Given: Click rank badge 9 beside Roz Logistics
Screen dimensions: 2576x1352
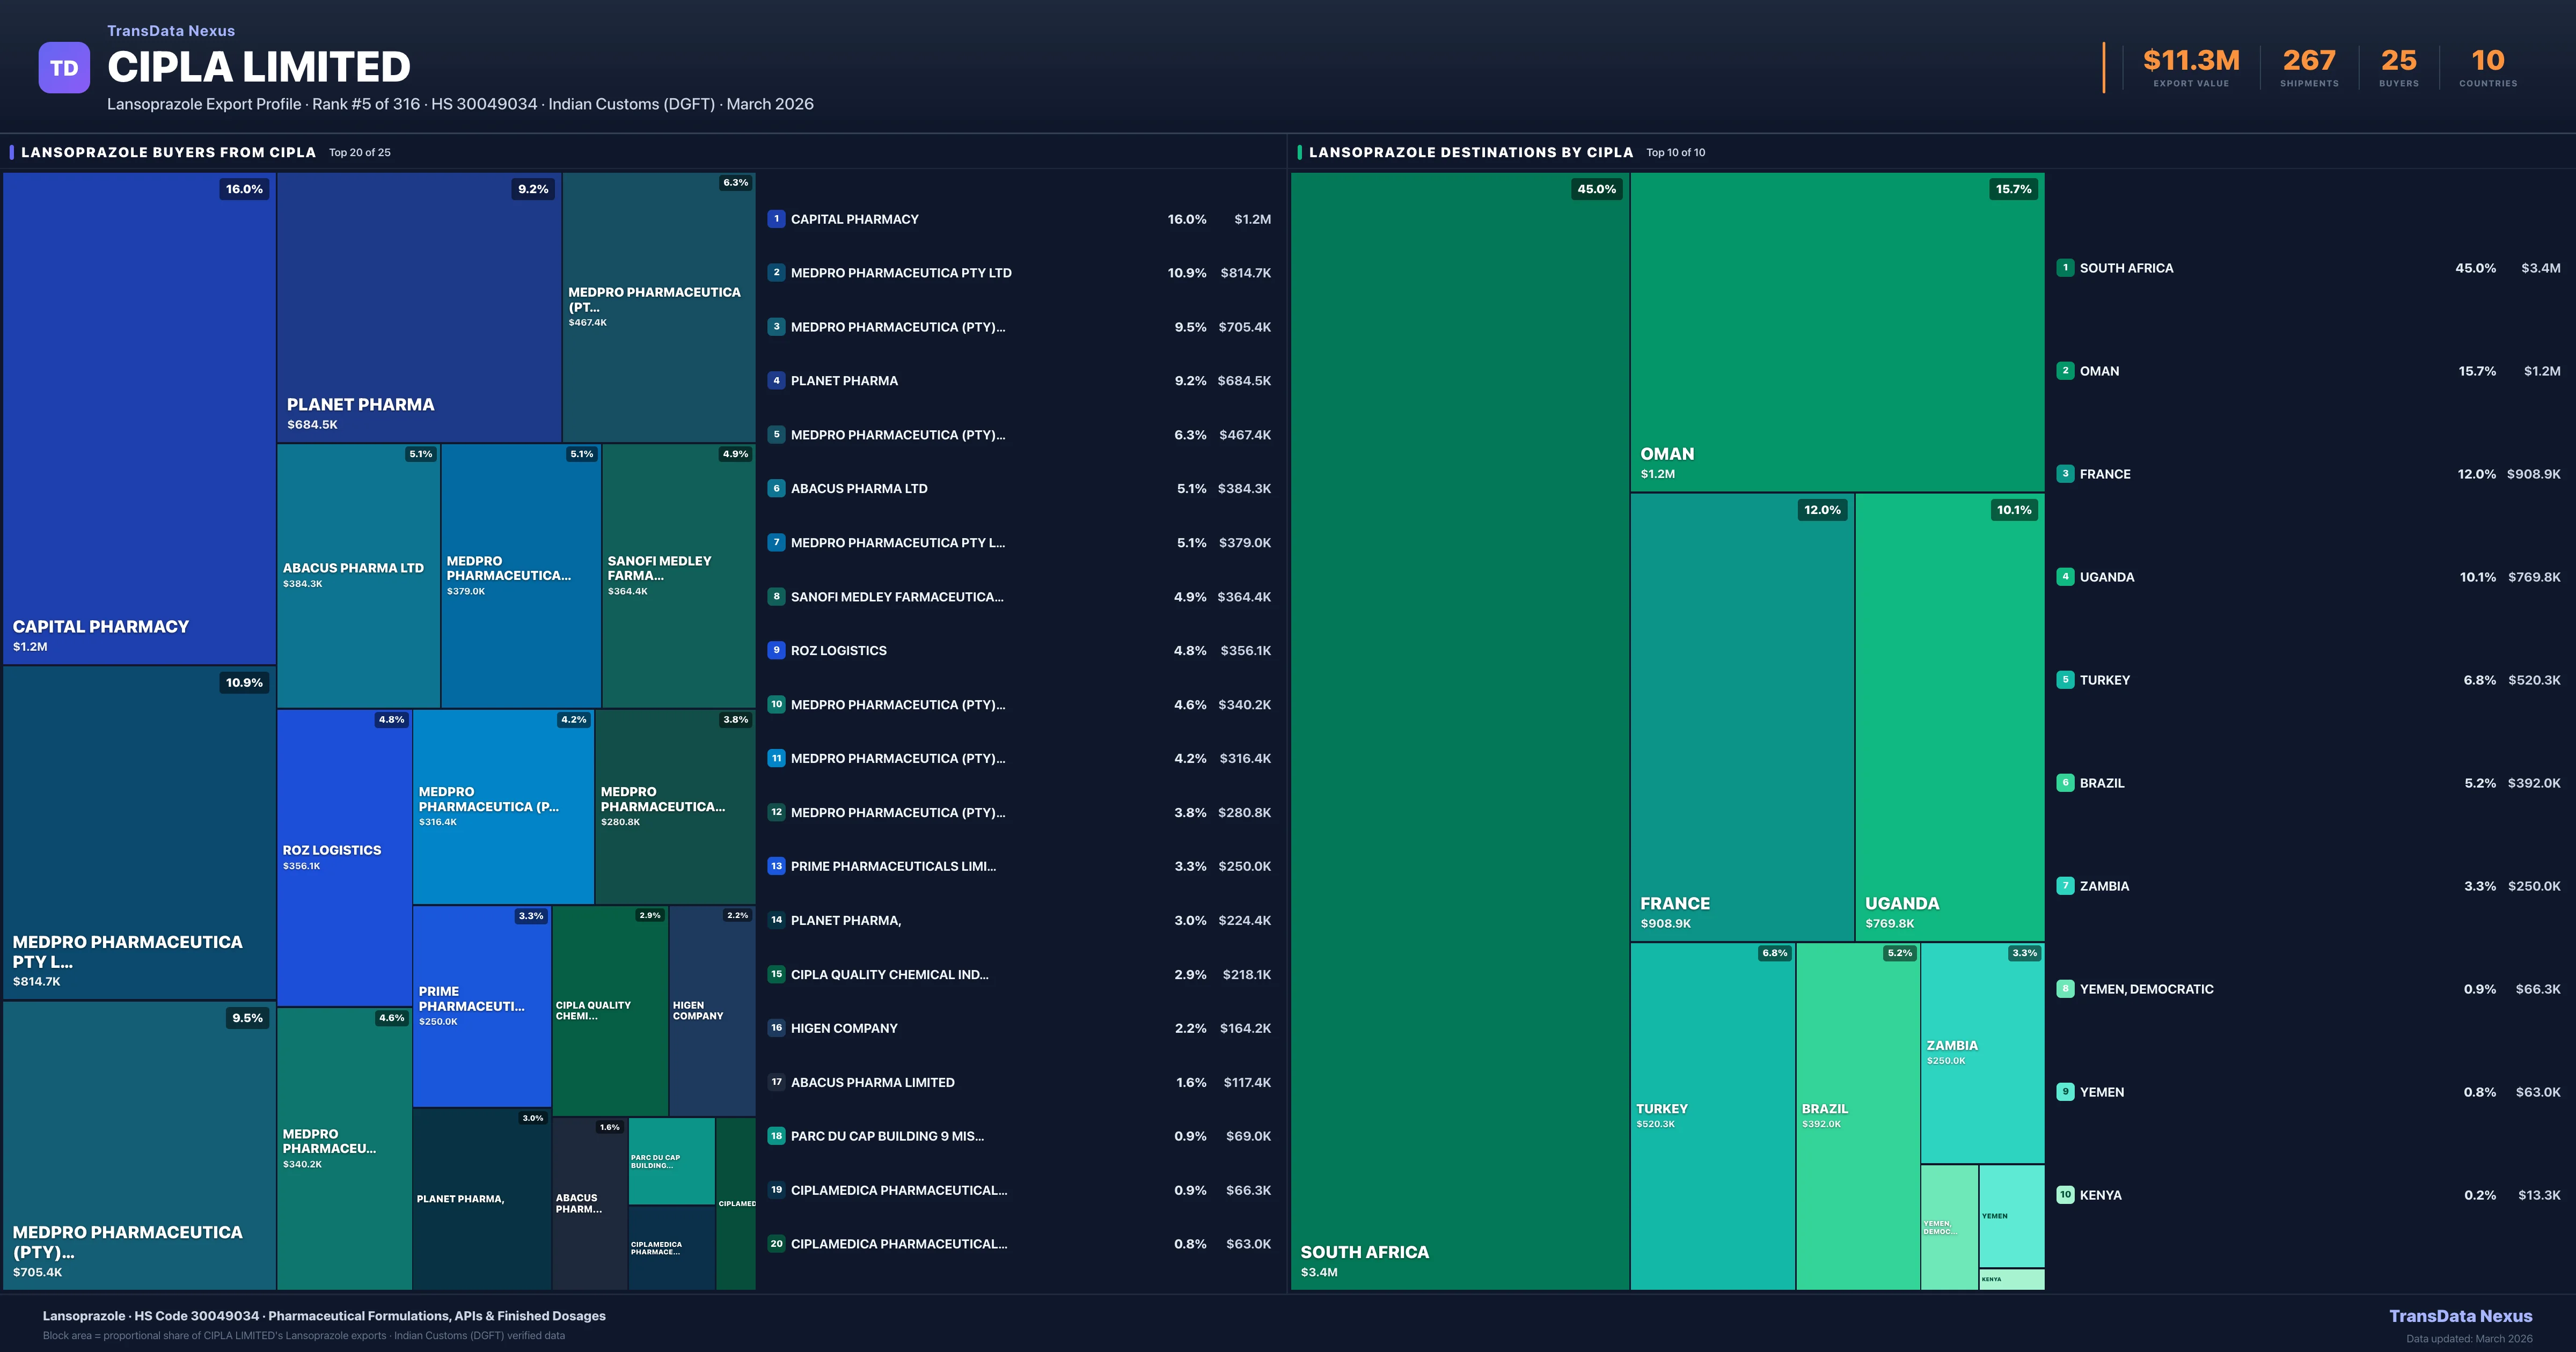Looking at the screenshot, I should 777,650.
